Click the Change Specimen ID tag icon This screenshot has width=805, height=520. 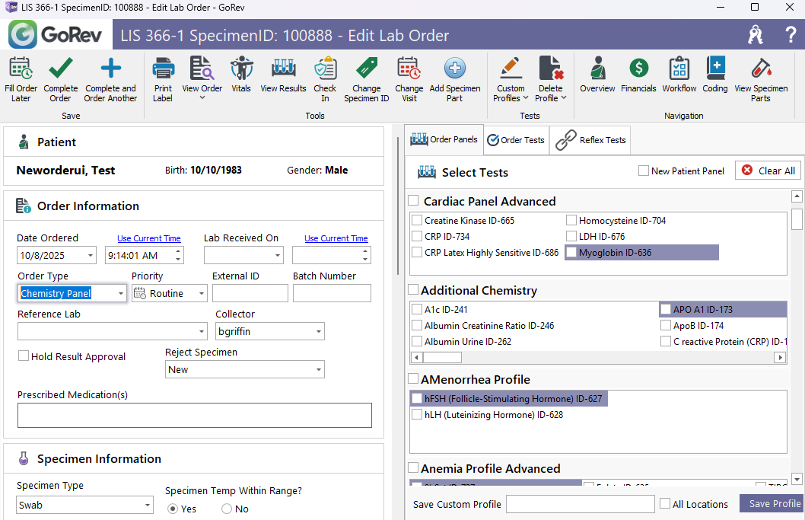click(x=366, y=69)
